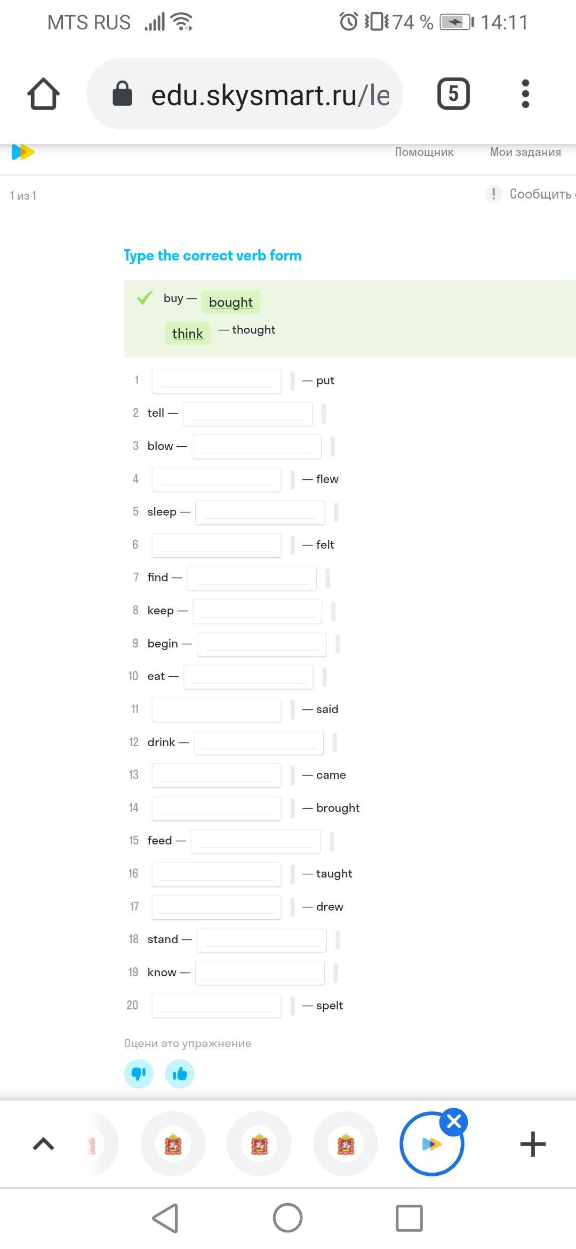
Task: Select the input field before 'spelt'
Action: click(217, 1006)
